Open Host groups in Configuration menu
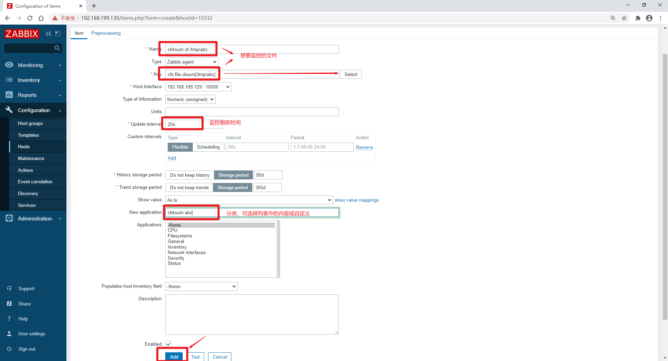This screenshot has width=668, height=361. (x=30, y=123)
